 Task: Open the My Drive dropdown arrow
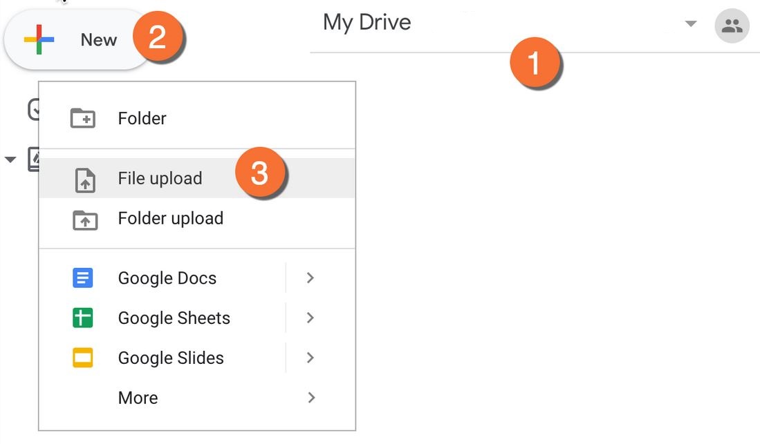click(690, 24)
